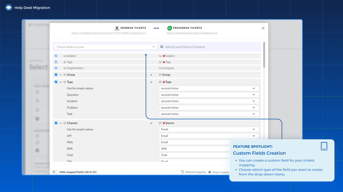Click the list icon beside Zendesk Group

tap(65, 75)
